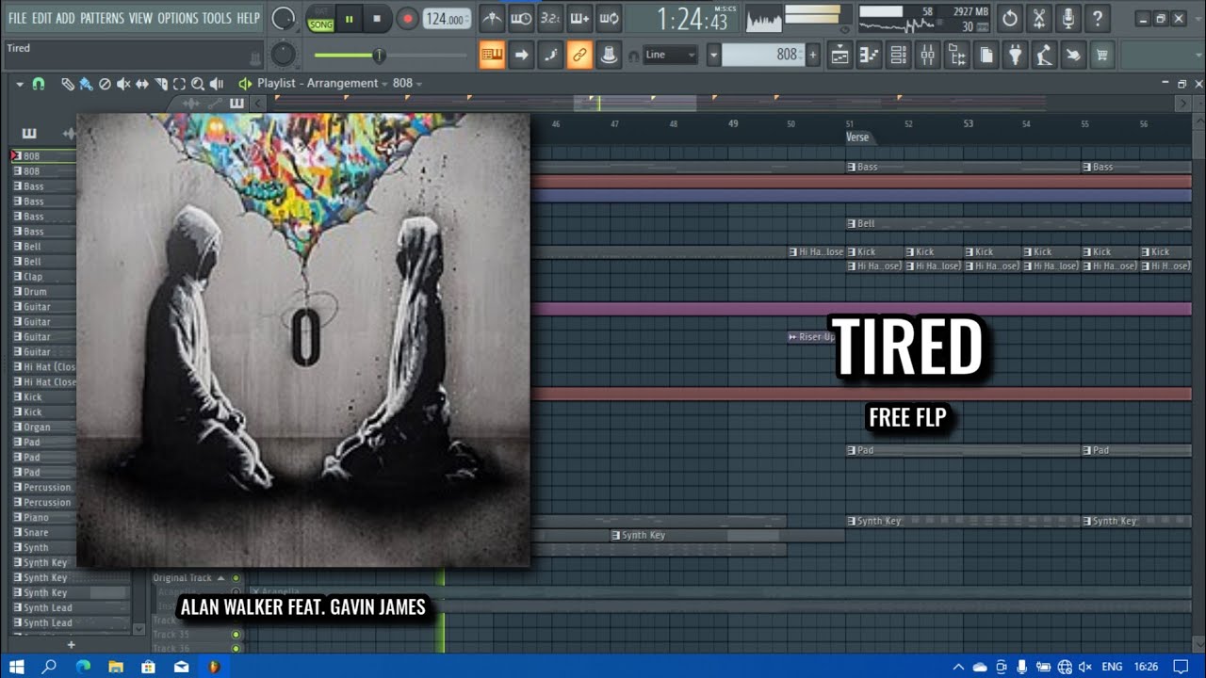Open the Playlist view icon
Viewport: 1206px width, 678px height.
pyautogui.click(x=839, y=56)
